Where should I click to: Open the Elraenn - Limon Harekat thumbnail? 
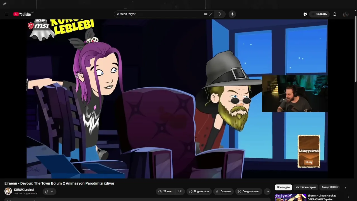pyautogui.click(x=290, y=197)
